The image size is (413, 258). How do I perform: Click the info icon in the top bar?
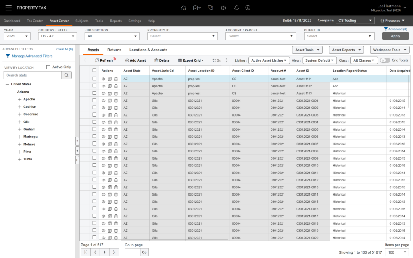[248, 7]
